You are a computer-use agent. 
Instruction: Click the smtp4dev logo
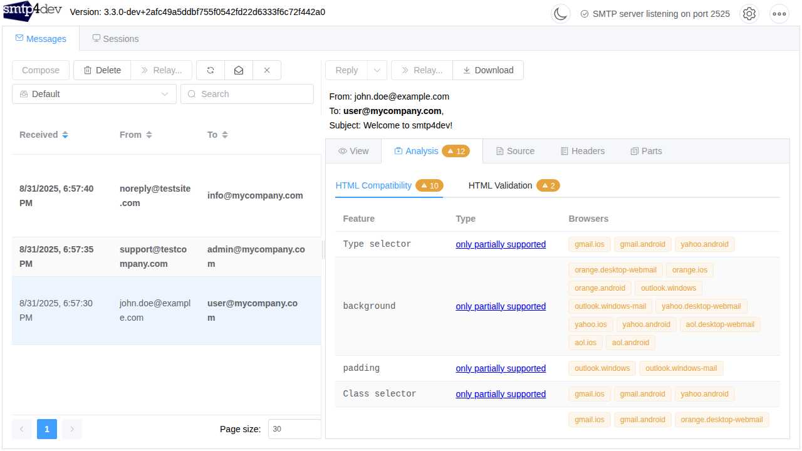click(x=33, y=11)
